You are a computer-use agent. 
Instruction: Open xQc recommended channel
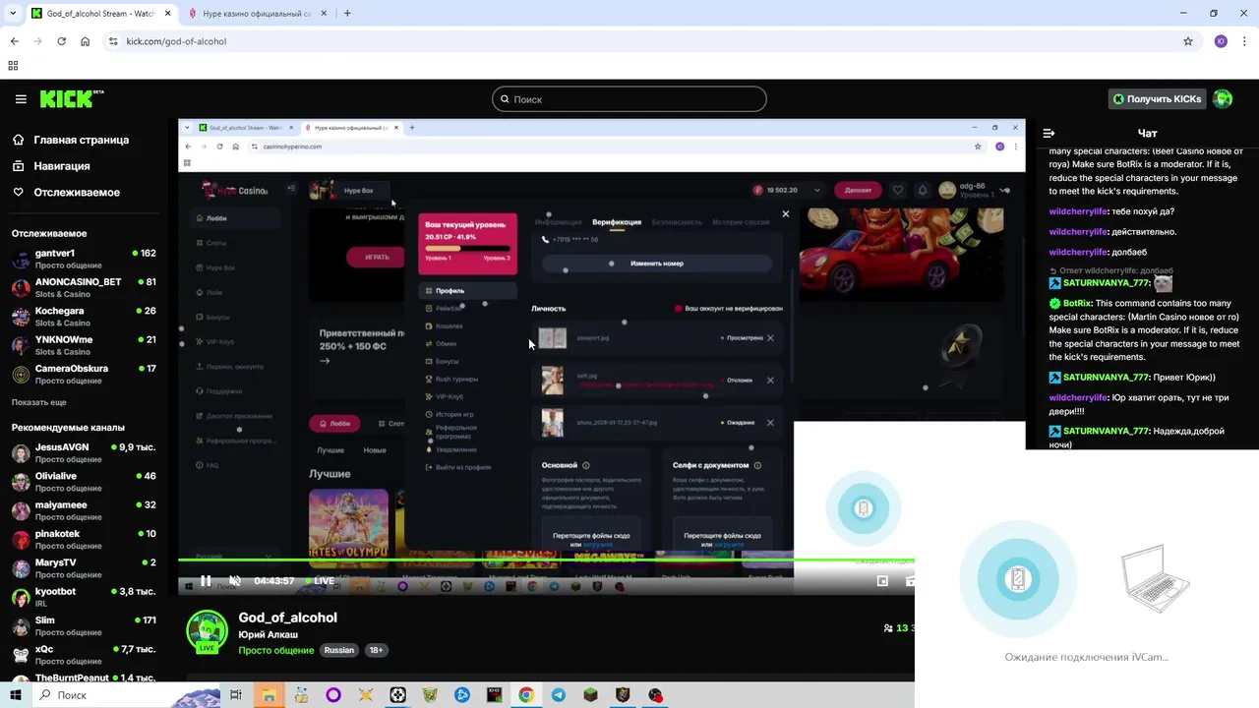[84, 655]
